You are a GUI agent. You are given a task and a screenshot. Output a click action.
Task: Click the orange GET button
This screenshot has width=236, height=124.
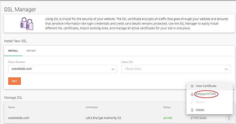[x=14, y=81]
